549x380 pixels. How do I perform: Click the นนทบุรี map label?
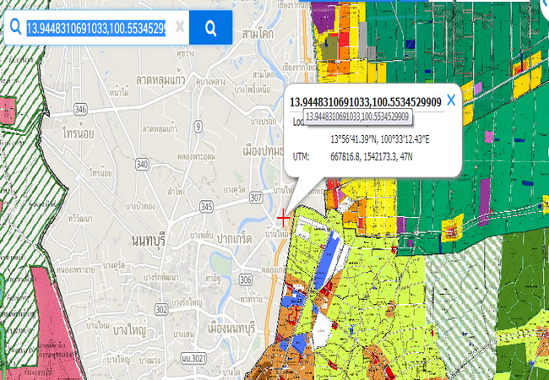(x=149, y=241)
